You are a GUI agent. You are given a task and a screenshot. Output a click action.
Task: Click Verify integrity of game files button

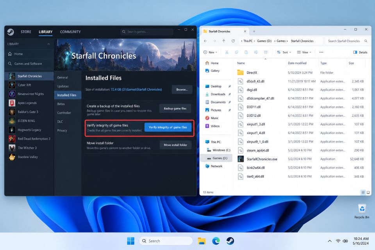click(168, 127)
